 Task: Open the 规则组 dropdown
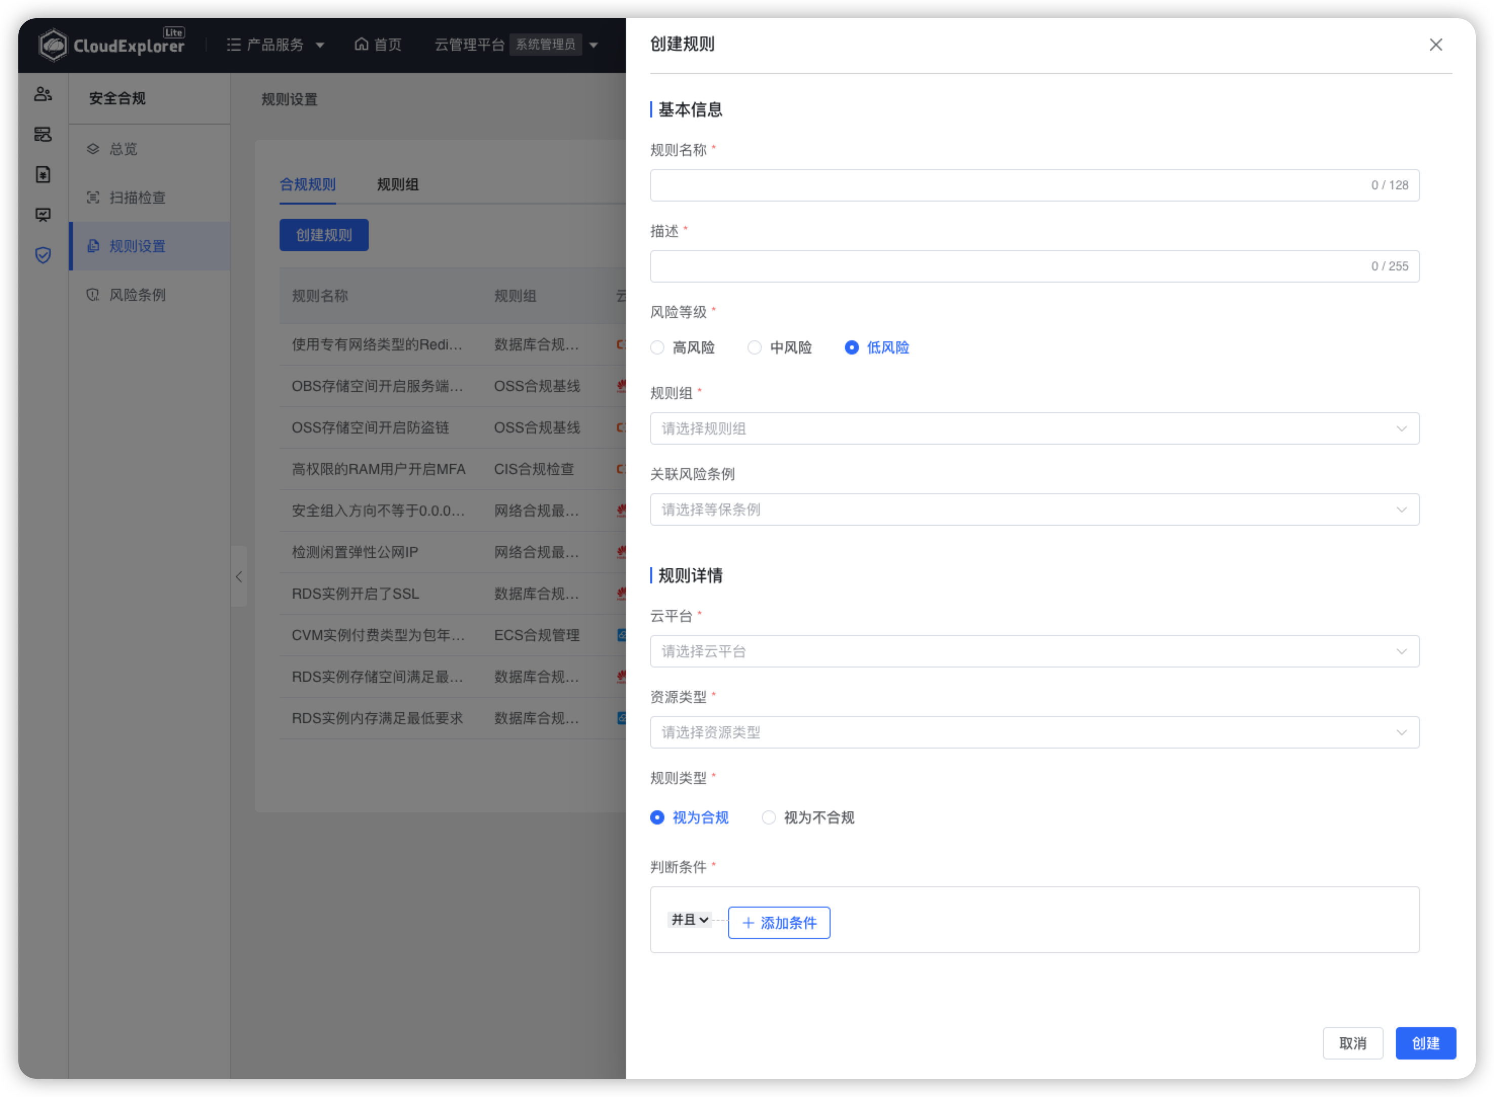pos(1035,428)
